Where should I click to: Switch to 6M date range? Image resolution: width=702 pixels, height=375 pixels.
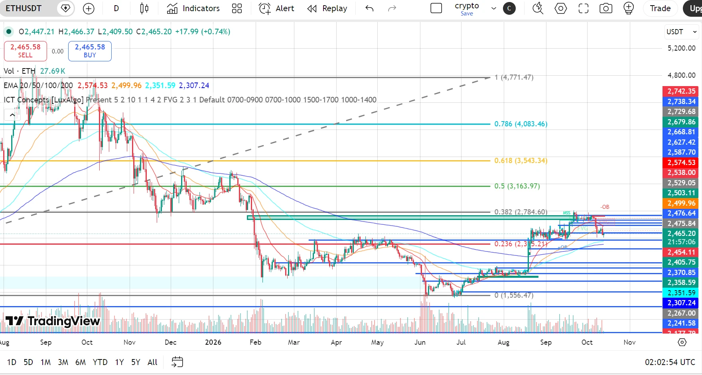81,362
